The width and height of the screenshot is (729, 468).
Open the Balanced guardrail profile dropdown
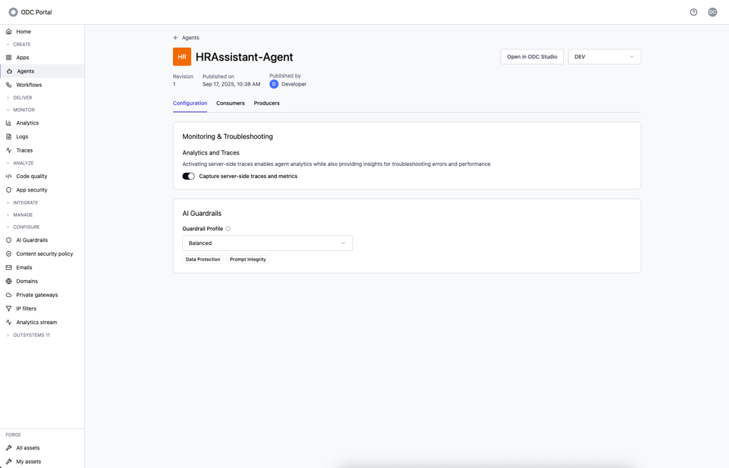(268, 244)
